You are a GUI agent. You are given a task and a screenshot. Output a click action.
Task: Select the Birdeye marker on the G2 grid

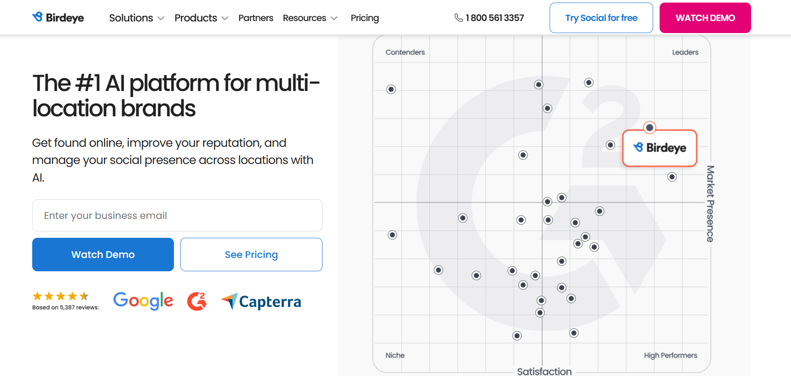[659, 149]
